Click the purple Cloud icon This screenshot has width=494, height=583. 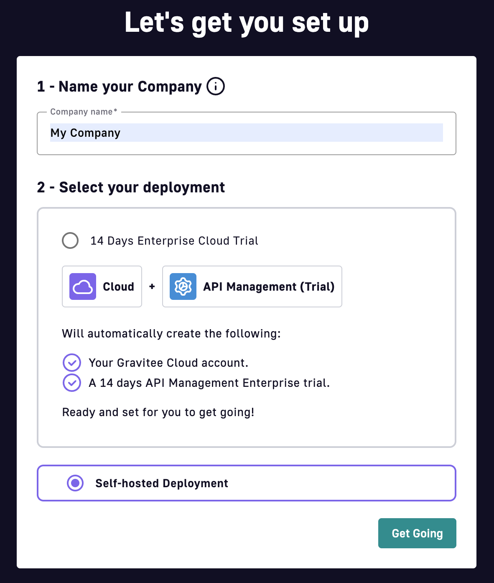tap(83, 286)
